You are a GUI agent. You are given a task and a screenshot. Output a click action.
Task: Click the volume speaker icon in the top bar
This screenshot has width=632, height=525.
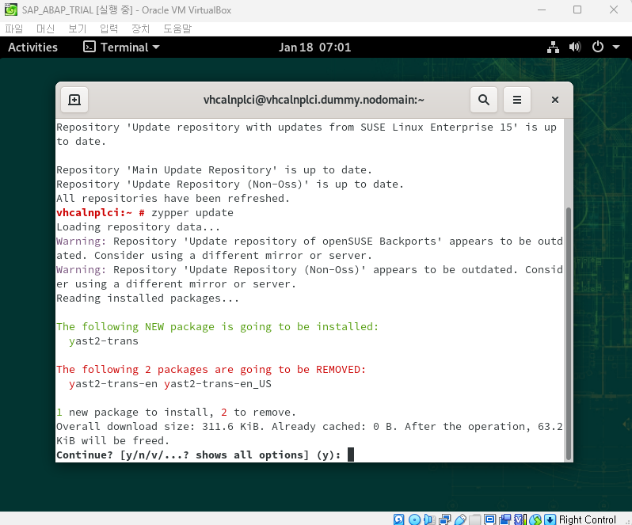(x=575, y=48)
